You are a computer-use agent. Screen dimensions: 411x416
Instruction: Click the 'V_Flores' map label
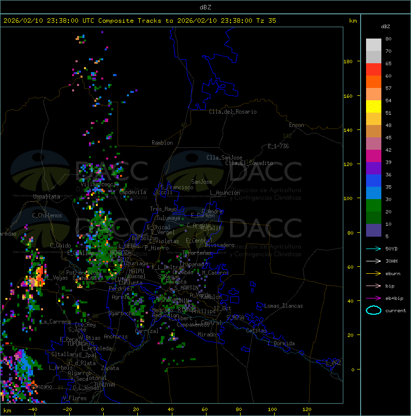(x=75, y=398)
